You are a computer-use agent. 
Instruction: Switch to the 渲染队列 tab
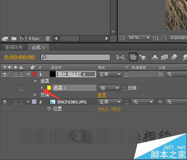[13, 47]
